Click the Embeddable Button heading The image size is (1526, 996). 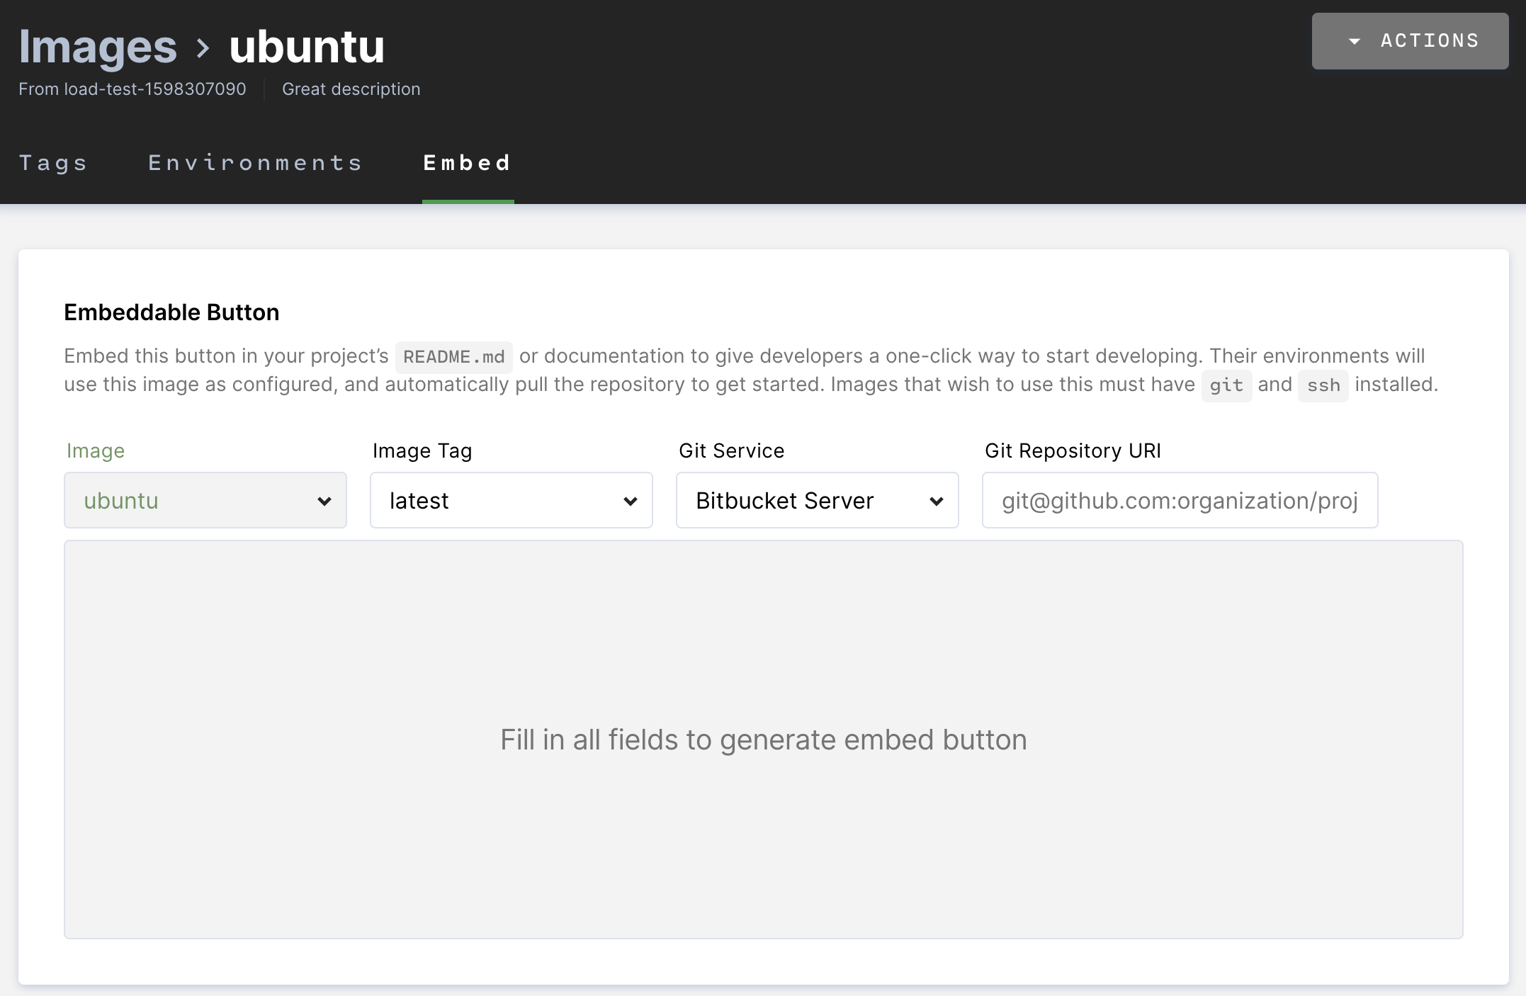[x=171, y=312]
